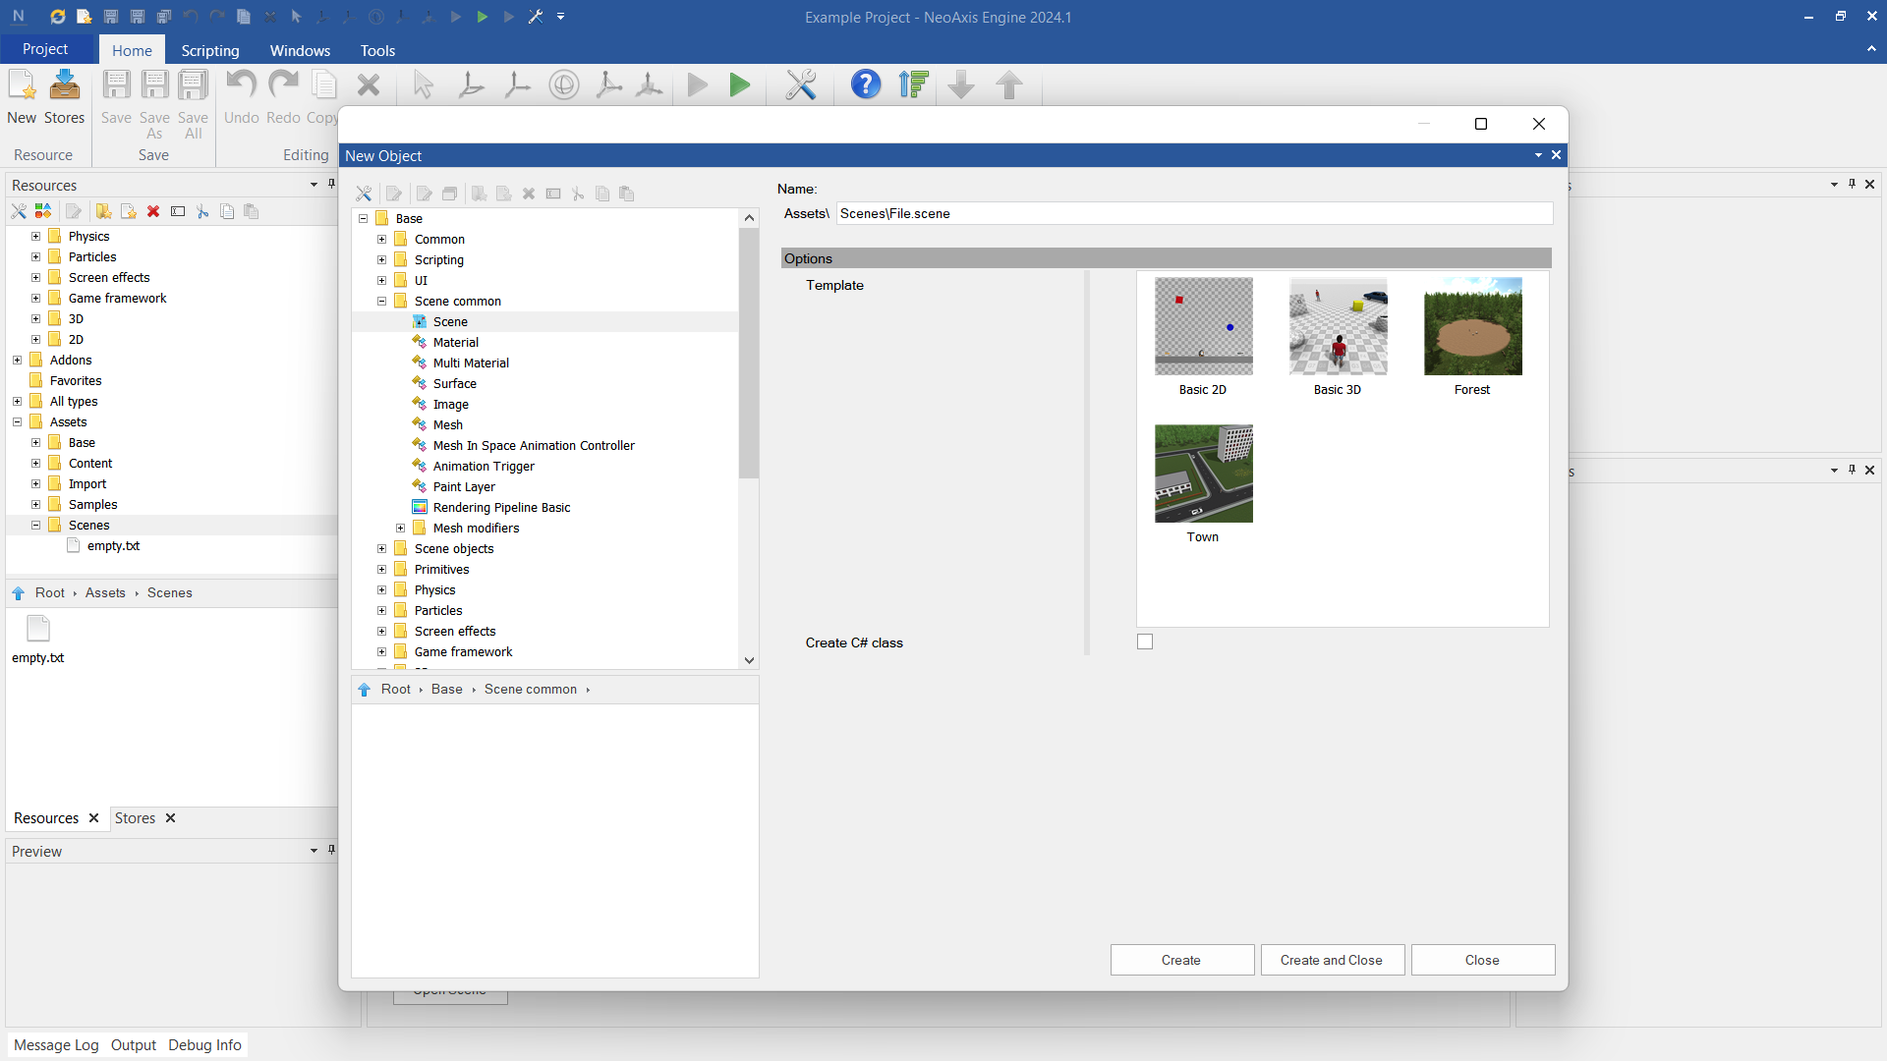Click the New resource icon in the ribbon
The height and width of the screenshot is (1061, 1887).
22,86
